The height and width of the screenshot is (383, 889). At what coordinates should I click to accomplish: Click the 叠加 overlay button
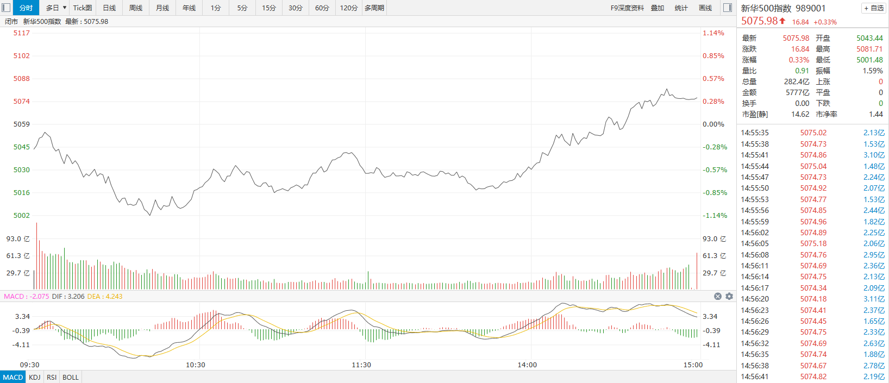tap(658, 8)
